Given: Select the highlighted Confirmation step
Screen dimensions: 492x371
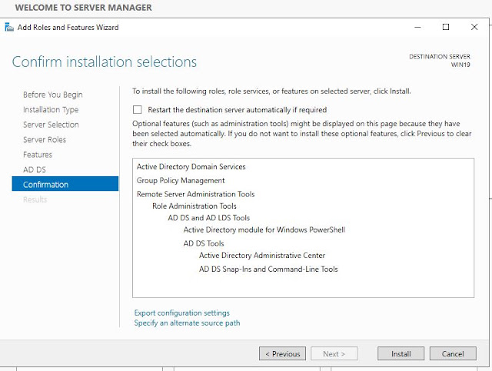Looking at the screenshot, I should (65, 184).
